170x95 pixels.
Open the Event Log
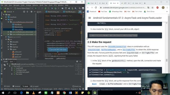[x=77, y=86]
